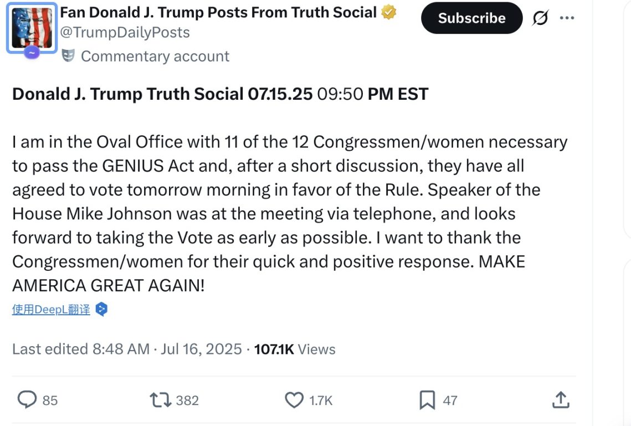Like the post with the heart icon

294,400
